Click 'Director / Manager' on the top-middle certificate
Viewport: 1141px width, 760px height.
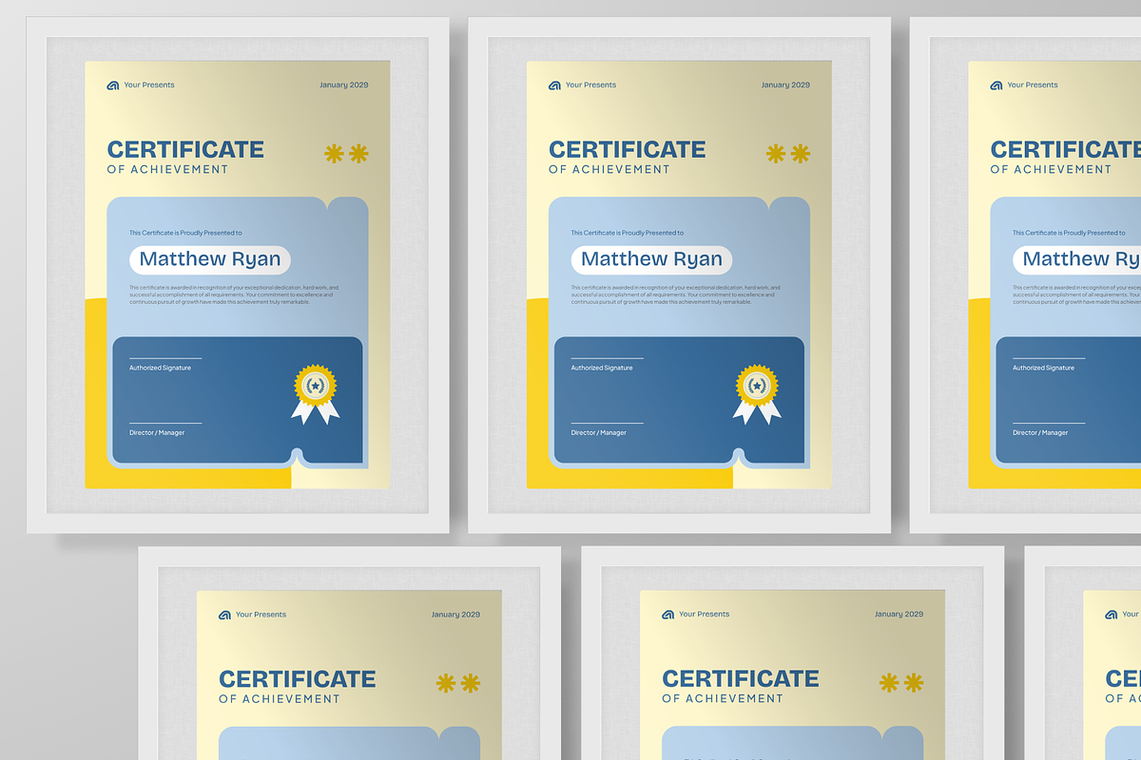click(x=599, y=433)
